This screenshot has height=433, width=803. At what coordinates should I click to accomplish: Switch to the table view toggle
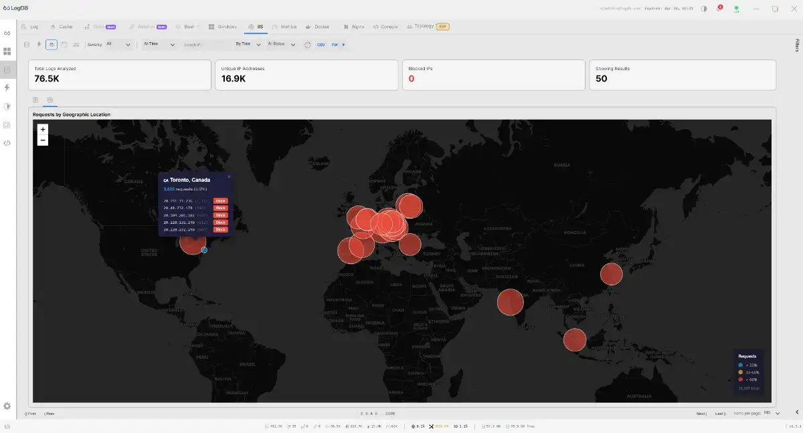36,100
